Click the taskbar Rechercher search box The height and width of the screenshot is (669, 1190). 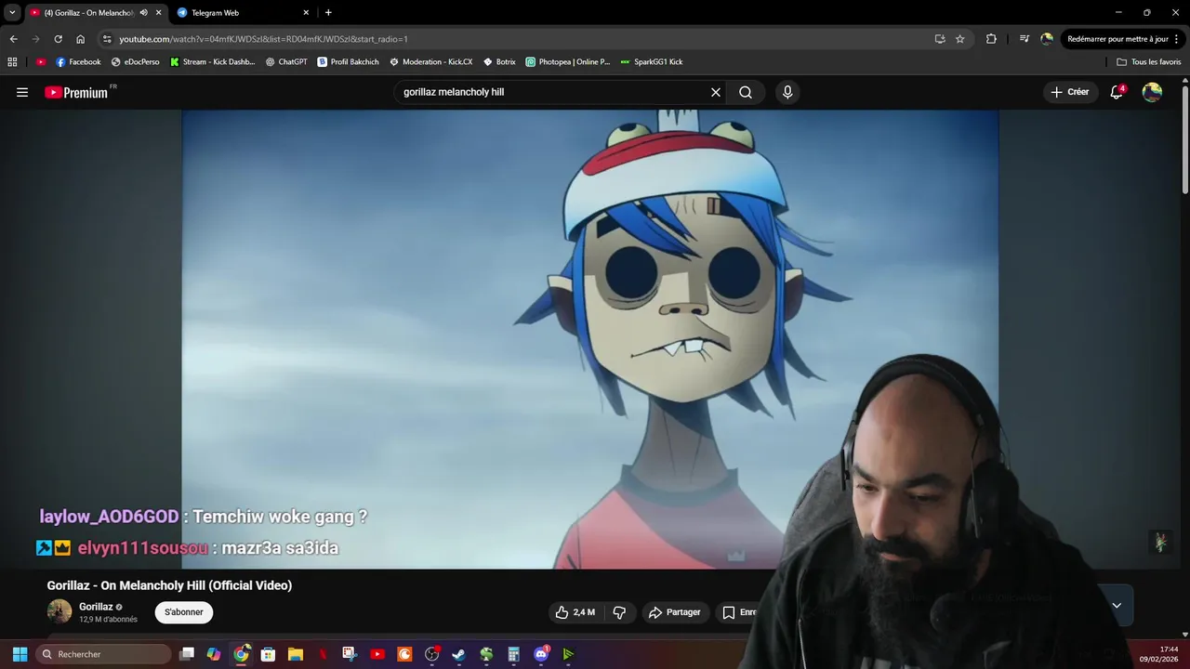pos(103,654)
